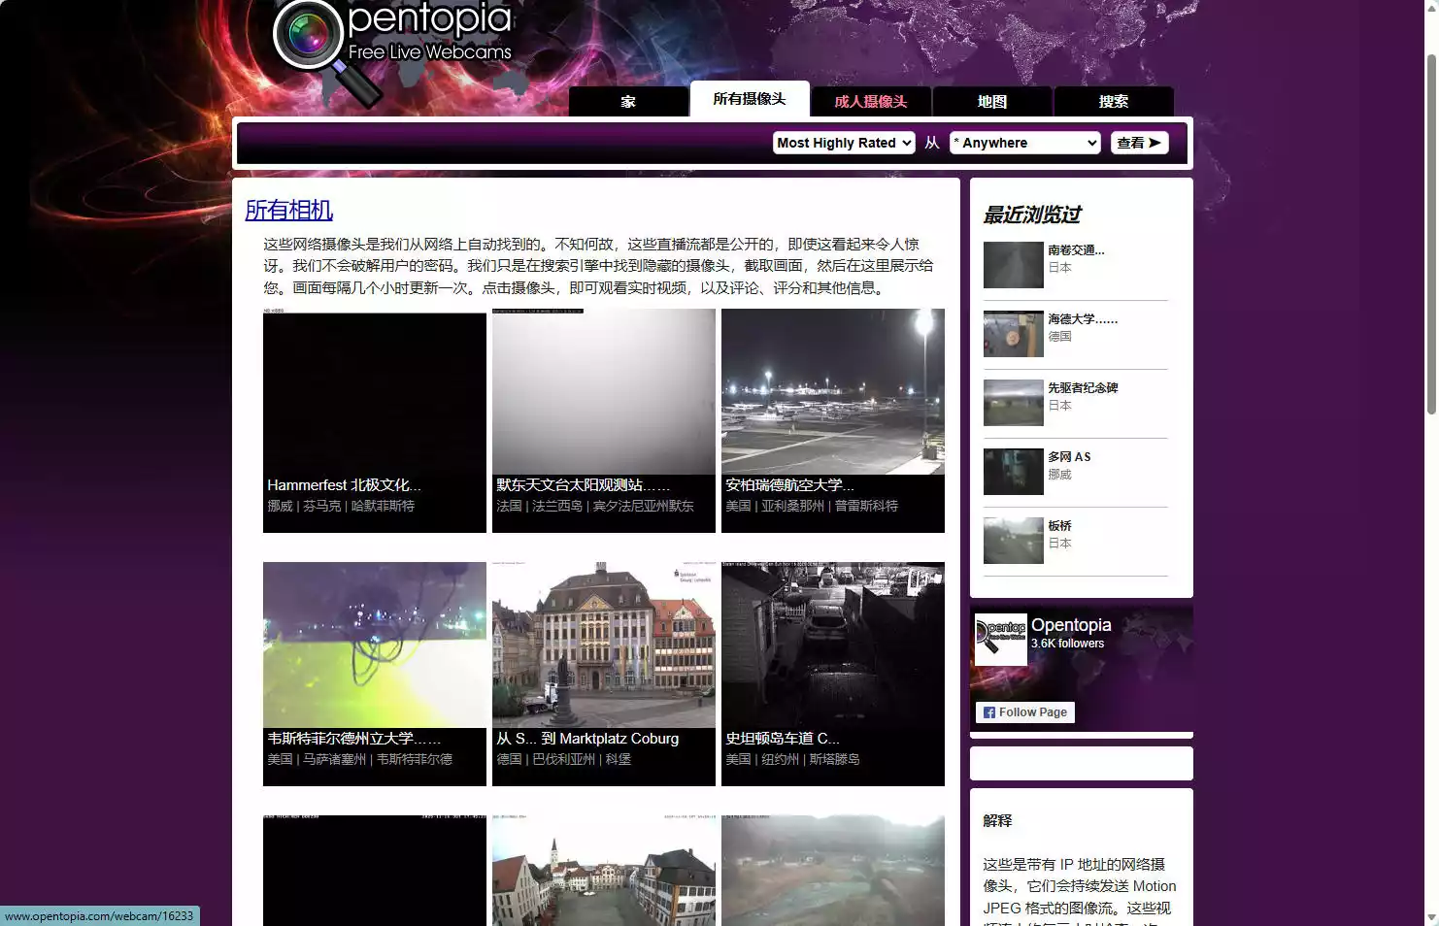This screenshot has width=1439, height=926.
Task: Click the 韦斯特菲尔德州立大学 title link
Action: pyautogui.click(x=353, y=739)
